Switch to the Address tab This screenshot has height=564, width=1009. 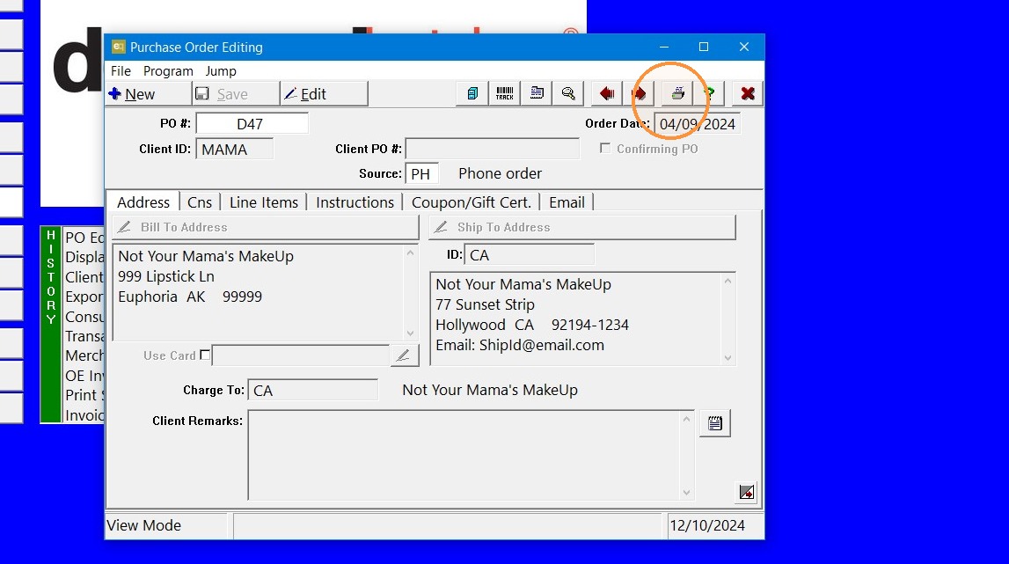pos(143,202)
